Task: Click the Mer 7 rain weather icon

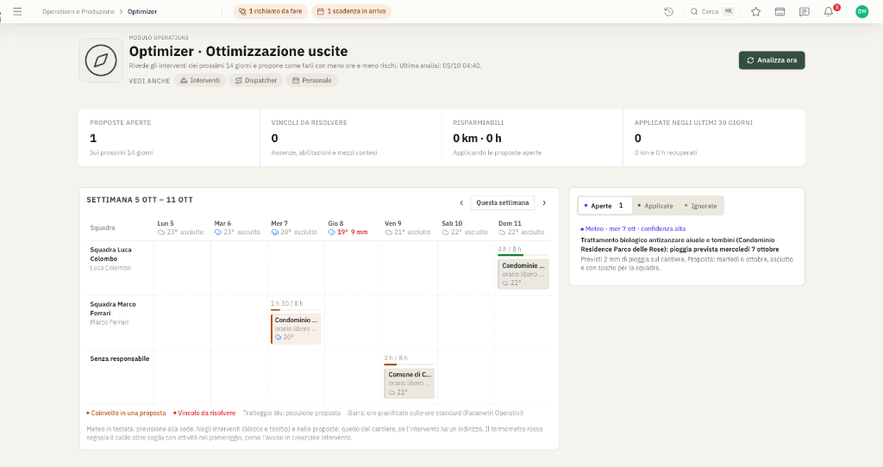Action: [x=275, y=232]
